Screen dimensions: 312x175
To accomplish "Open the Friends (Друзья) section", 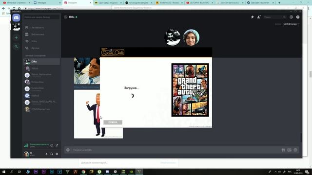I will 41,48.
